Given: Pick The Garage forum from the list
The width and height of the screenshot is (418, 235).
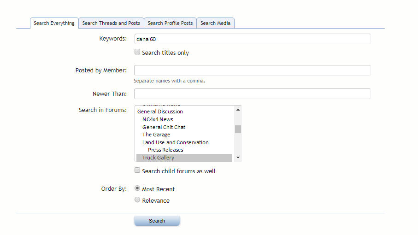Looking at the screenshot, I should coord(156,135).
